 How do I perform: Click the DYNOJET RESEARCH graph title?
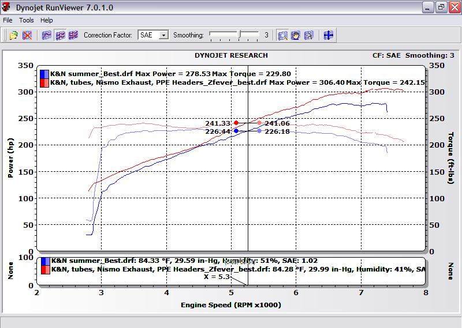[x=232, y=55]
